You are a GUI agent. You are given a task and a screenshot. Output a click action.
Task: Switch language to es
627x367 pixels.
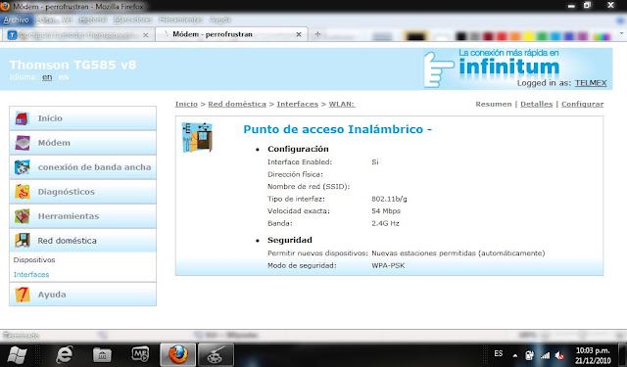point(63,76)
